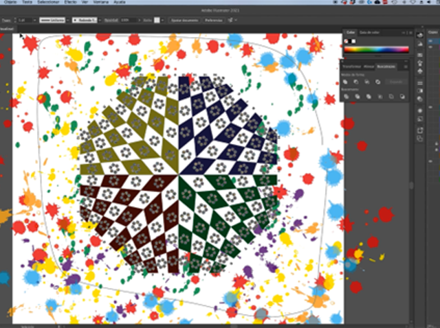Click the Intersect shape mode icon

(367, 82)
